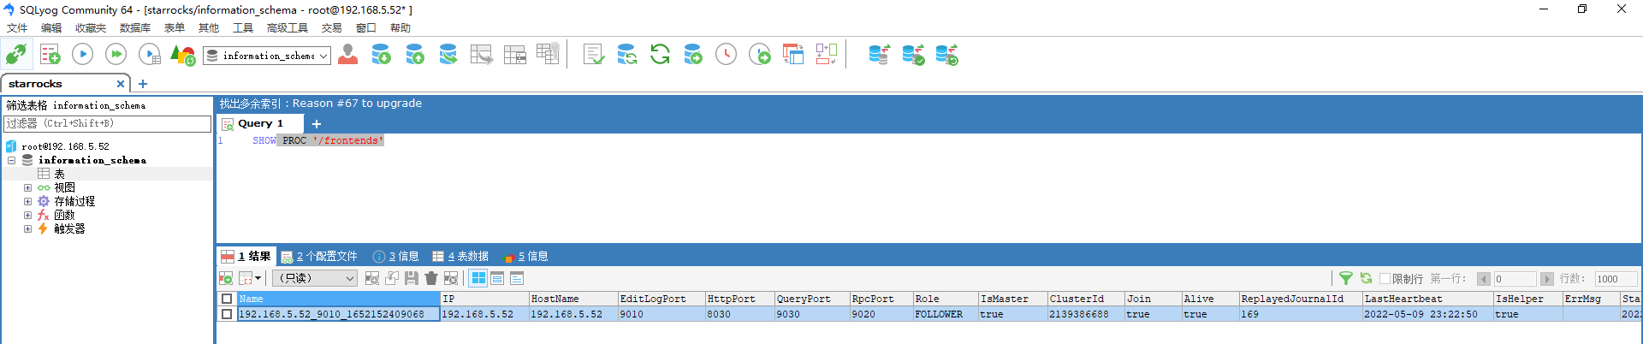Expand the 触发器 triggers tree node
Image resolution: width=1643 pixels, height=344 pixels.
(x=27, y=228)
